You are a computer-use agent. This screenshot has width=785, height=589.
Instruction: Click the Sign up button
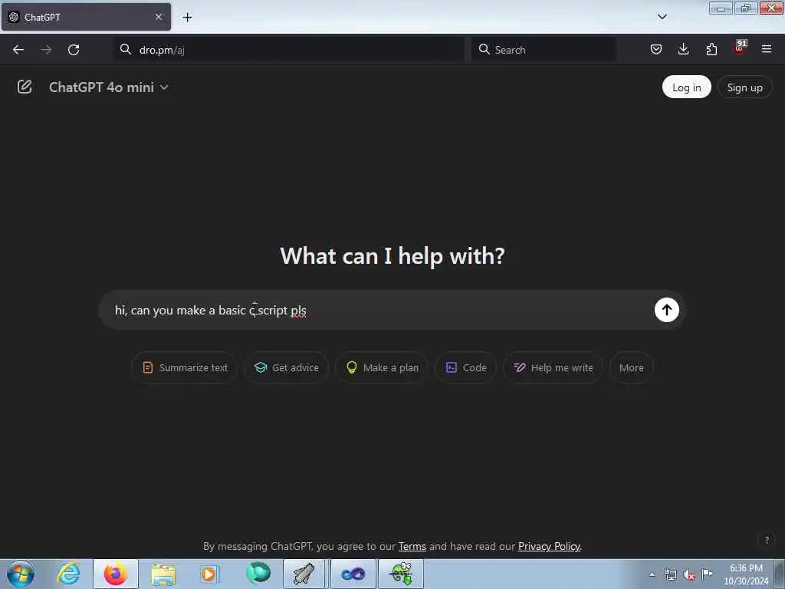744,87
